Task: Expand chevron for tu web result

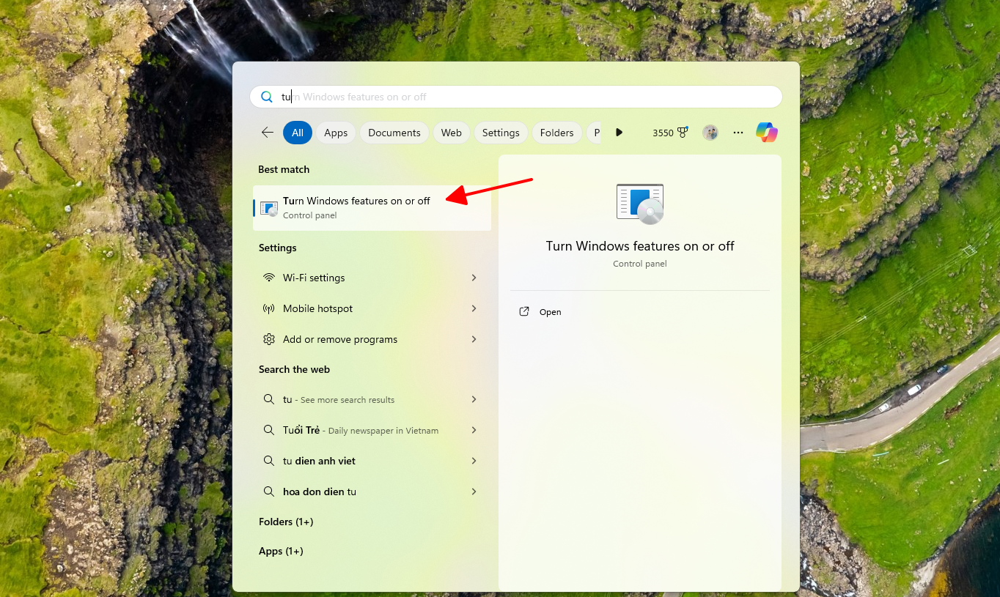Action: (474, 399)
